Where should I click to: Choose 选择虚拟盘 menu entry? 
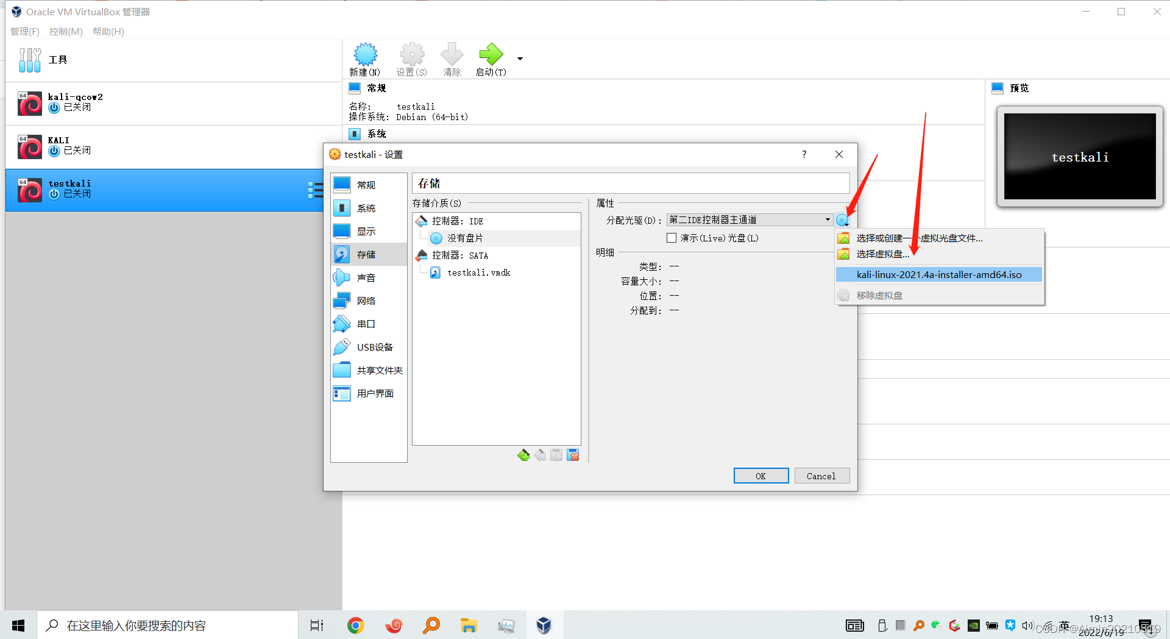(x=940, y=254)
